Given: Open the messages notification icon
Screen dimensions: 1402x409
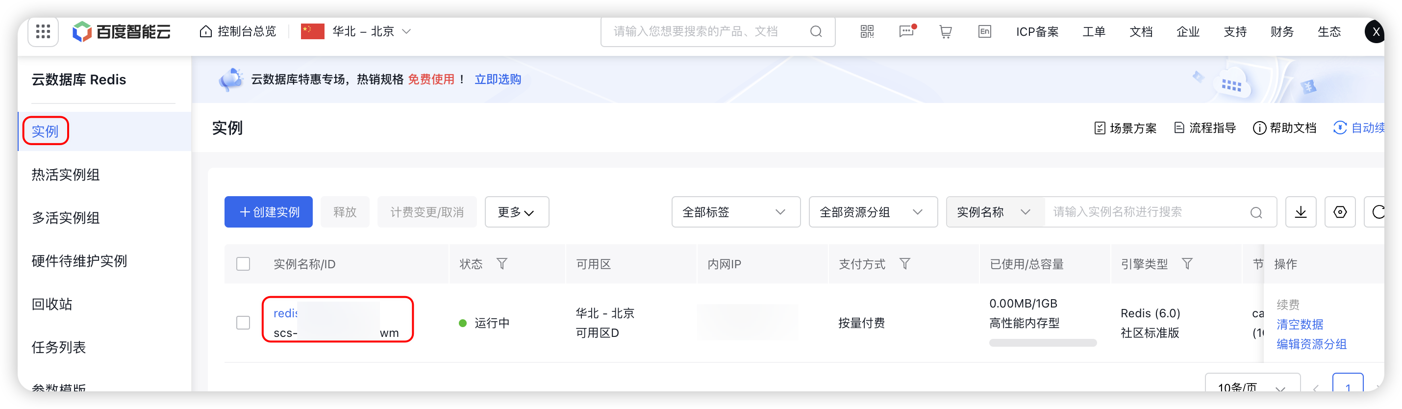Looking at the screenshot, I should pyautogui.click(x=907, y=31).
